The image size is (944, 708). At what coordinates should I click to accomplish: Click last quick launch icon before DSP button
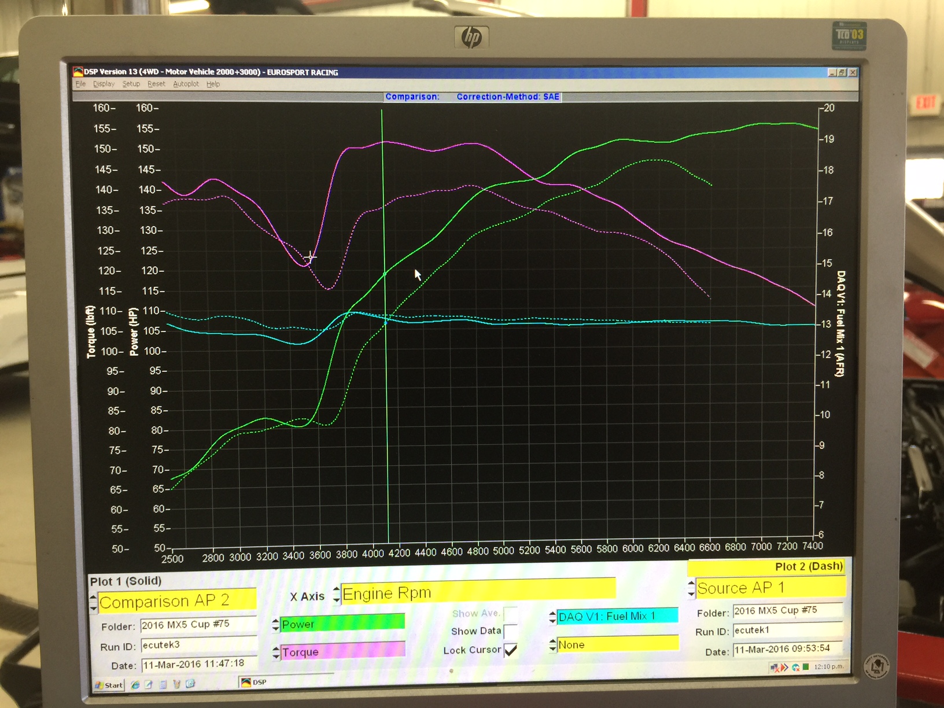tap(190, 684)
